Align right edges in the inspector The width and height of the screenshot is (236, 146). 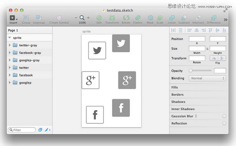point(203,30)
